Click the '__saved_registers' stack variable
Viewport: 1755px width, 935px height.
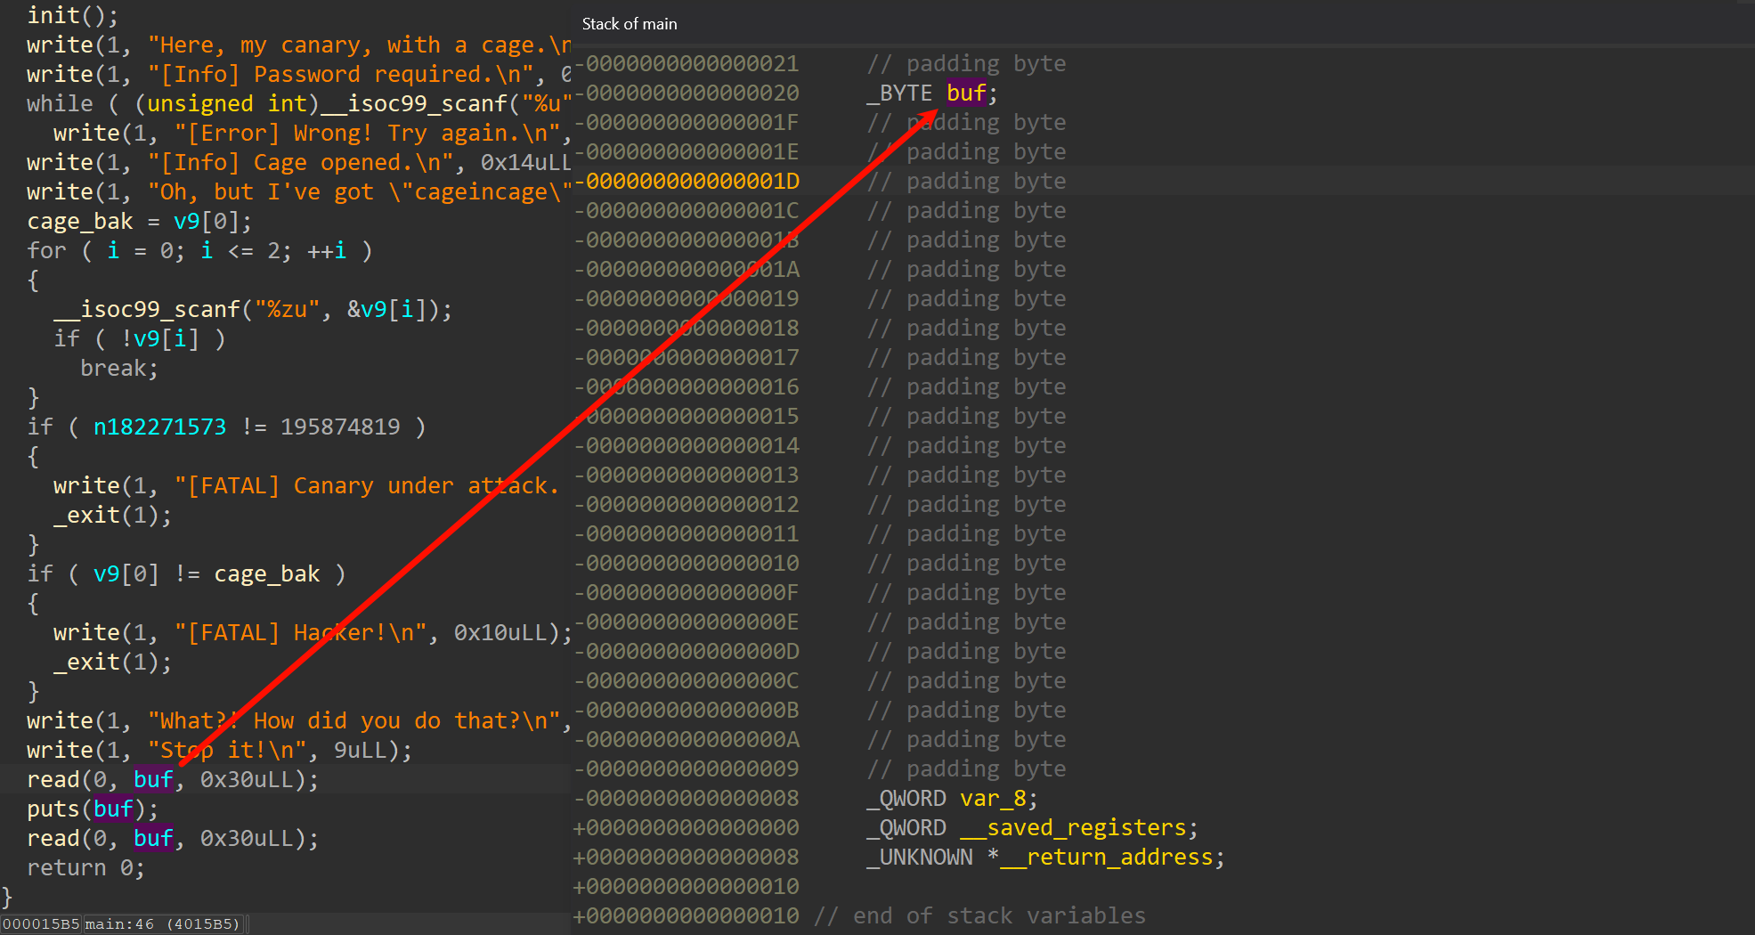(1073, 827)
